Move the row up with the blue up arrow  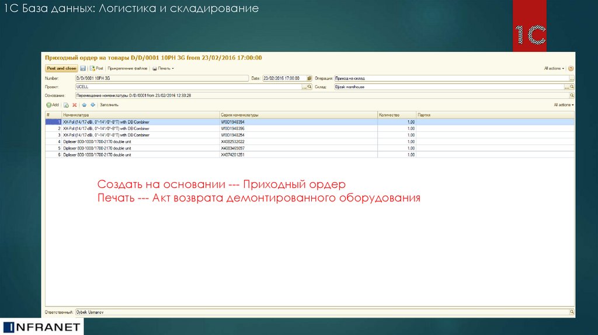(84, 105)
